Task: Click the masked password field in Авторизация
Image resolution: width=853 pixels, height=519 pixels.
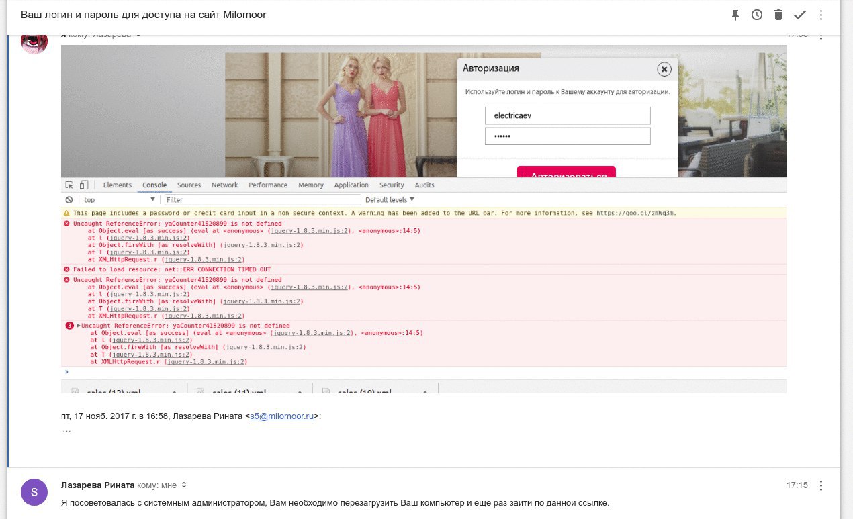Action: click(x=568, y=136)
